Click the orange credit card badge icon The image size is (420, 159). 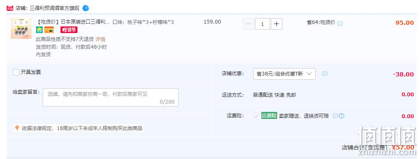coord(49,30)
